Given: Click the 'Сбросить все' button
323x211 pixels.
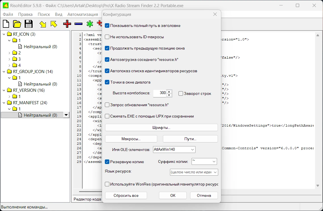Looking at the screenshot, I should click(x=126, y=195).
